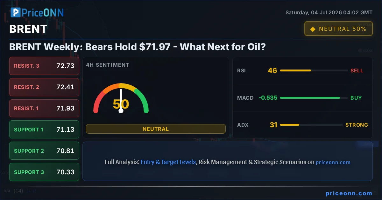This screenshot has height=200, width=382.
Task: Click the ADX label in indicators panel
Action: [243, 125]
